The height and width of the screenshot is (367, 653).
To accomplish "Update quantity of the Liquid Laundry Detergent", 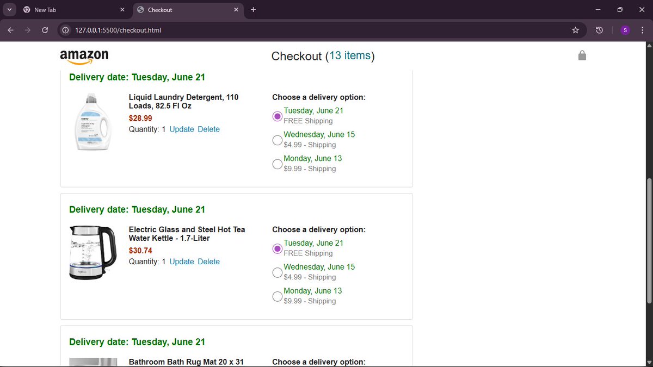I will click(182, 129).
